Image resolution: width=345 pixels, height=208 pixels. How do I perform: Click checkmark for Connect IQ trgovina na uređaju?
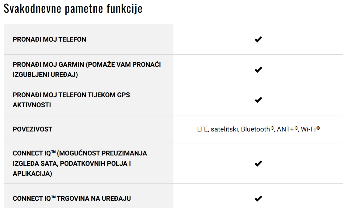(x=258, y=199)
